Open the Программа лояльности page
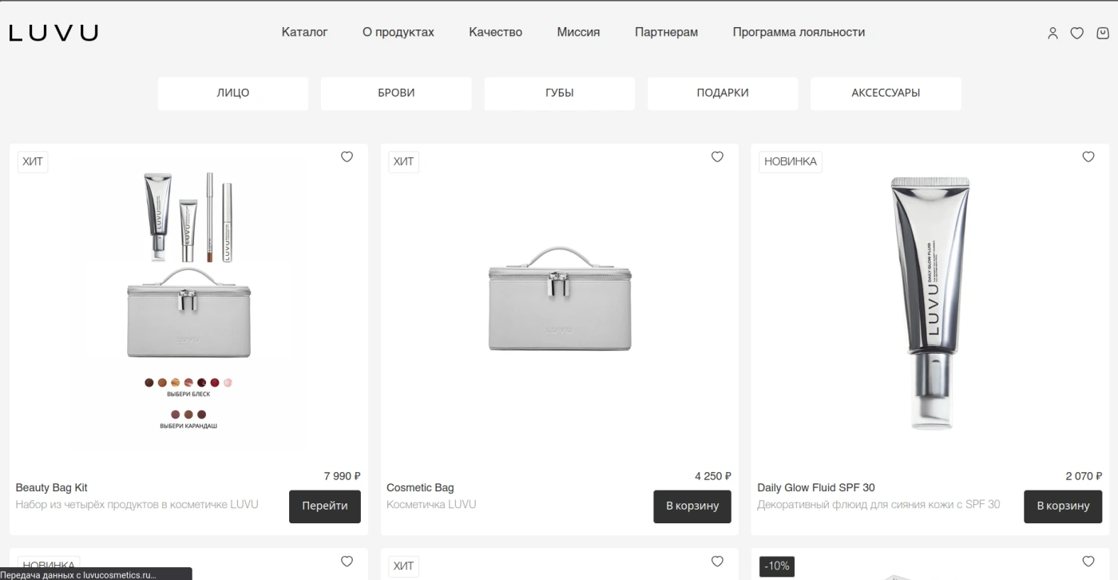The width and height of the screenshot is (1118, 580). (x=799, y=32)
